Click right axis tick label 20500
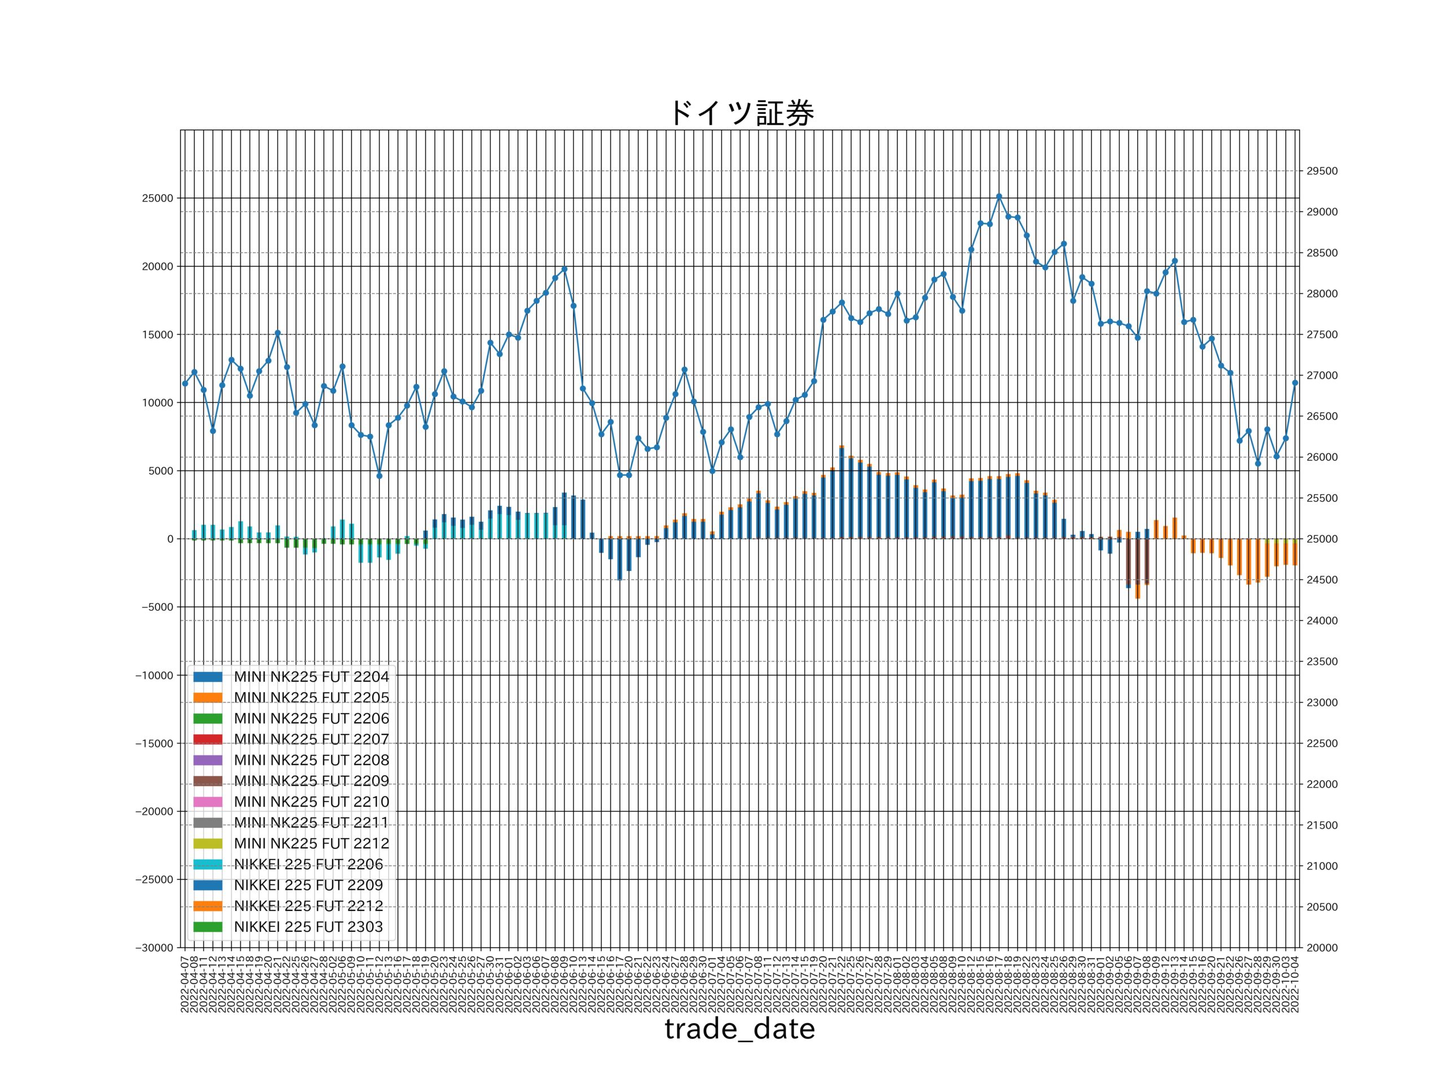 tap(1322, 908)
